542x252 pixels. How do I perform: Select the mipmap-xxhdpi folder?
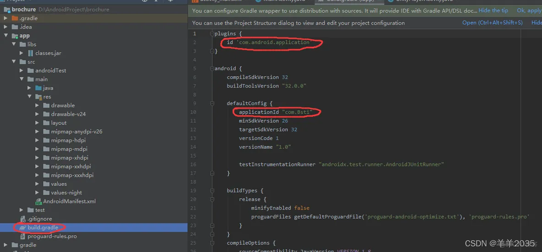click(71, 167)
